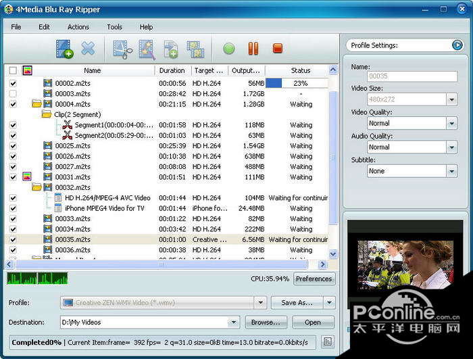Start conversion with green round button
The height and width of the screenshot is (359, 473).
pyautogui.click(x=229, y=49)
